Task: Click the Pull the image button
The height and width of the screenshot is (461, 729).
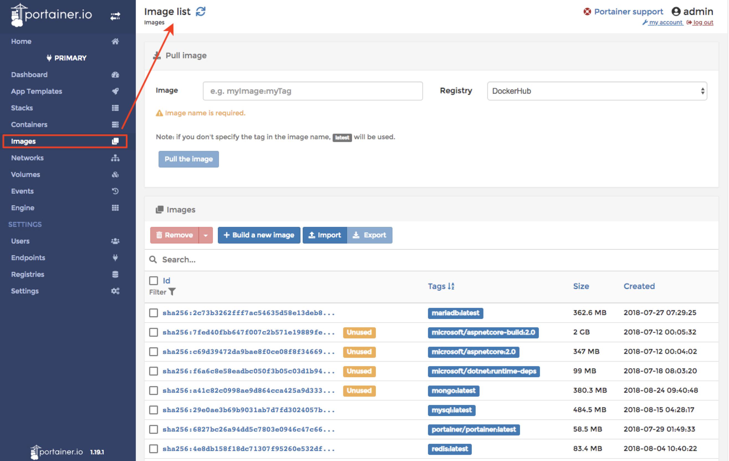Action: pos(188,158)
